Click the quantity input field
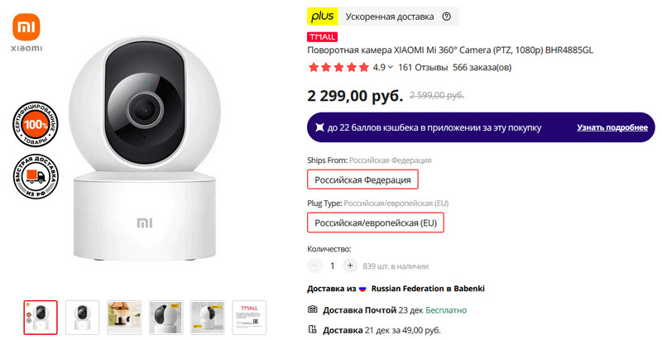The image size is (662, 340). pos(332,266)
